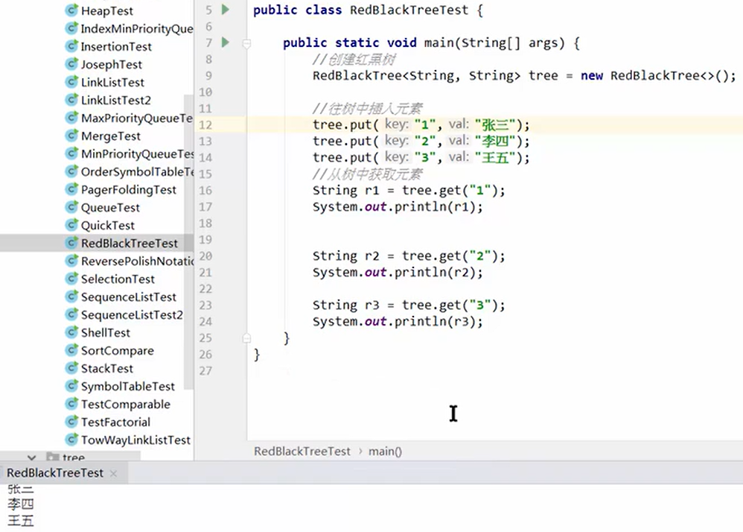Click 'String r1 = tree.get("1")' line
Image resolution: width=743 pixels, height=532 pixels.
pos(409,191)
